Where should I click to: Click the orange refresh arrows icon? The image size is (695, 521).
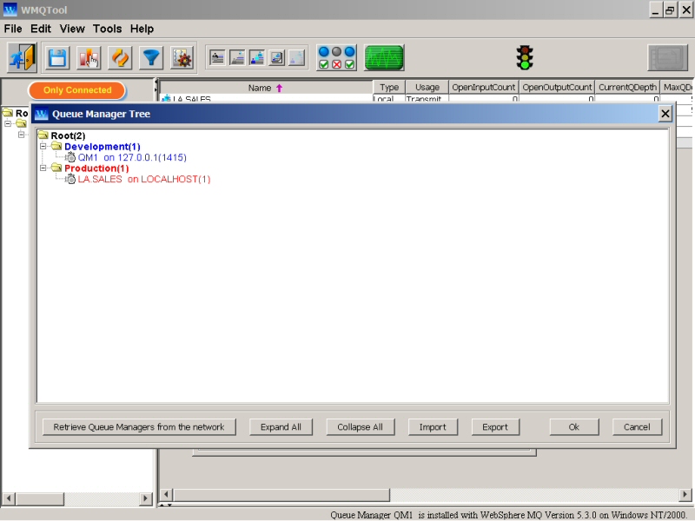[120, 58]
